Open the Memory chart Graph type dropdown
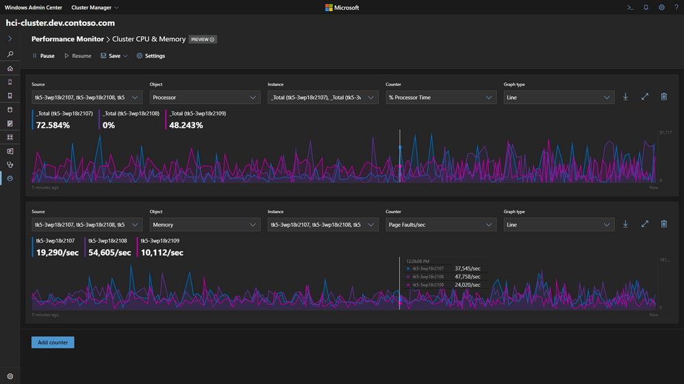 [558, 225]
